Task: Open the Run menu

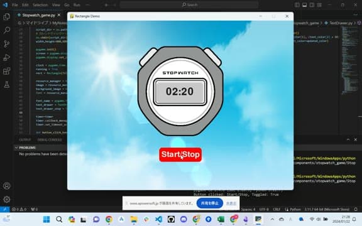Action: (x=77, y=5)
